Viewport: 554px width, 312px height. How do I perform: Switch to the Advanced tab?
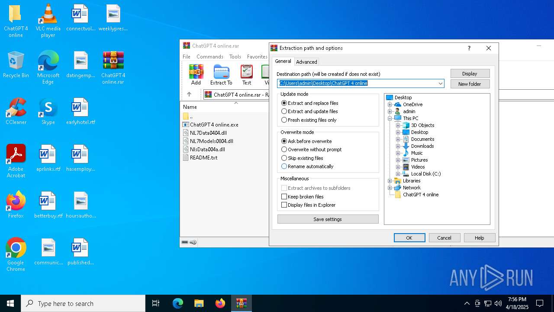coord(306,62)
